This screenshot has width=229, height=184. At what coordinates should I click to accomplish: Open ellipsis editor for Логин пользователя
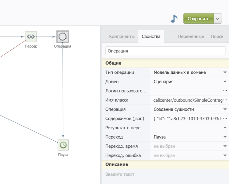coord(225,91)
